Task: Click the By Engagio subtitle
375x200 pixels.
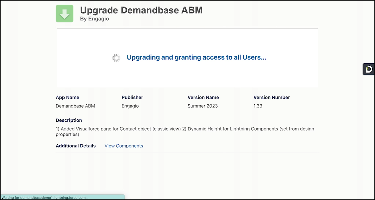Action: (94, 18)
